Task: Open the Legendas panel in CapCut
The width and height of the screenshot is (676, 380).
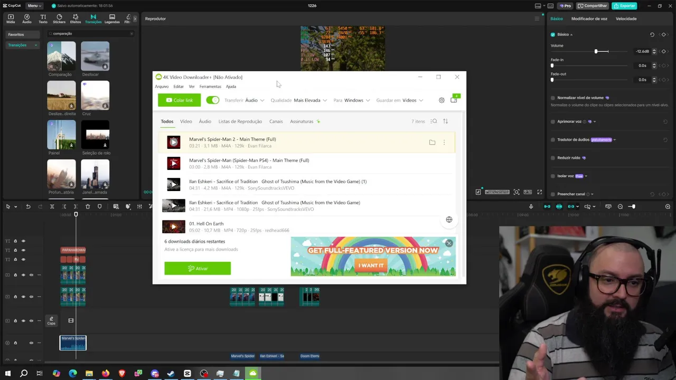Action: coord(112,18)
